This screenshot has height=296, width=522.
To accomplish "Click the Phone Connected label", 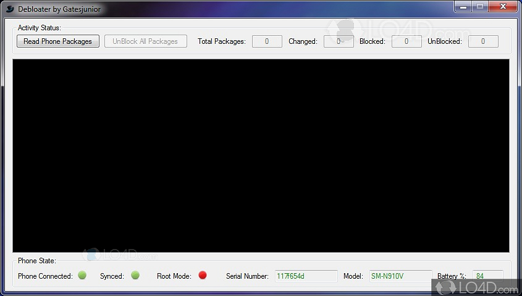I will pos(45,276).
